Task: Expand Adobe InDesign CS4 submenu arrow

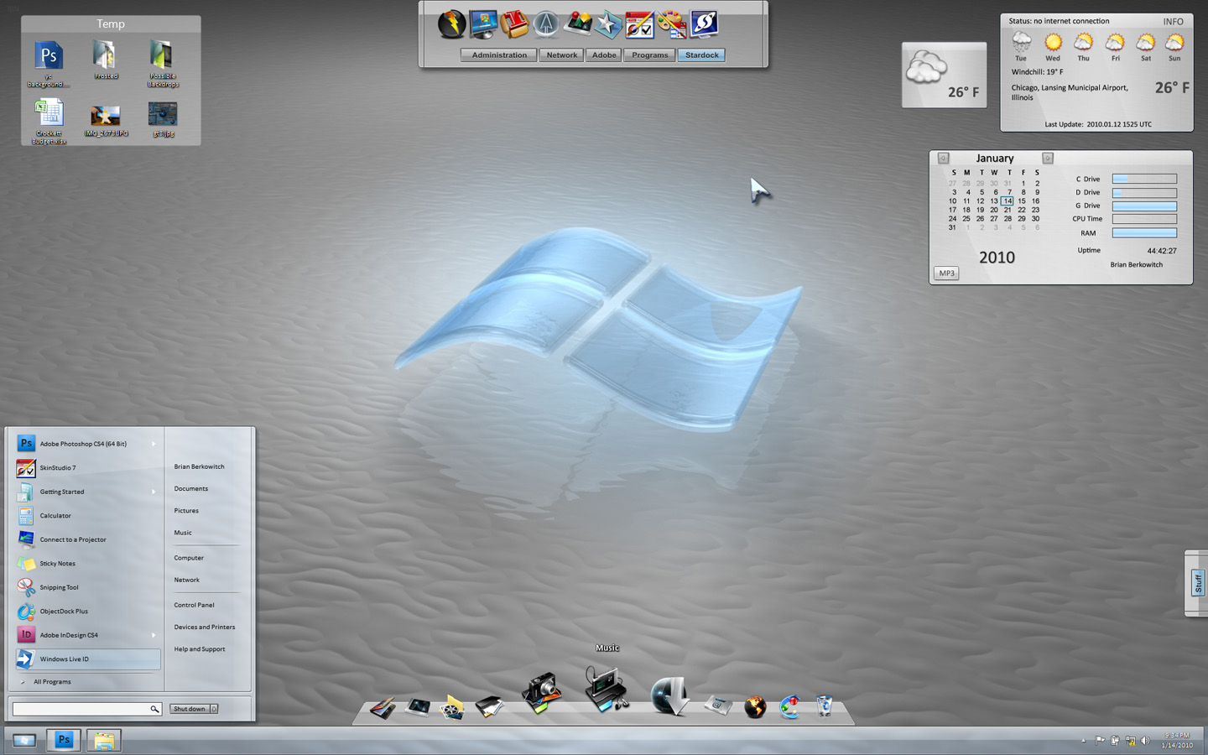Action: click(x=154, y=635)
